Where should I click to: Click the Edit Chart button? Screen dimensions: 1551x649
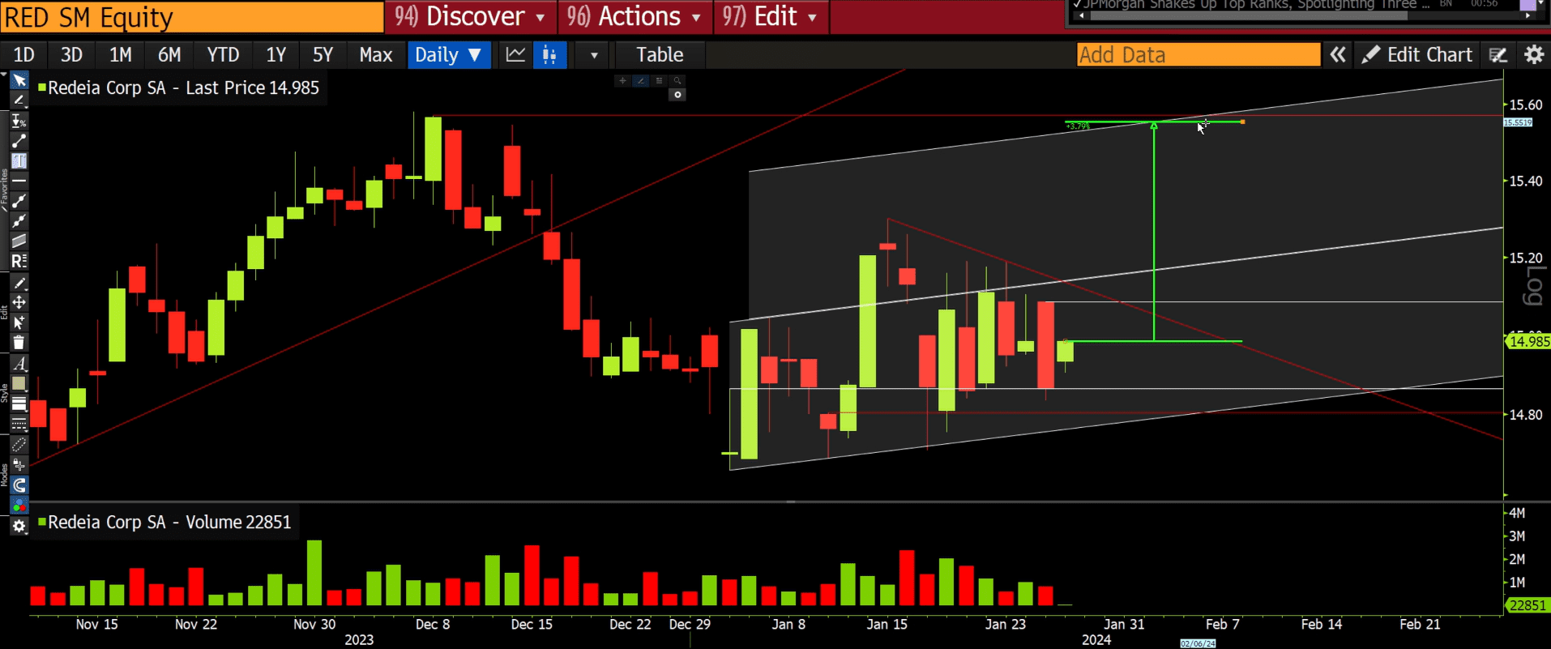(1416, 55)
